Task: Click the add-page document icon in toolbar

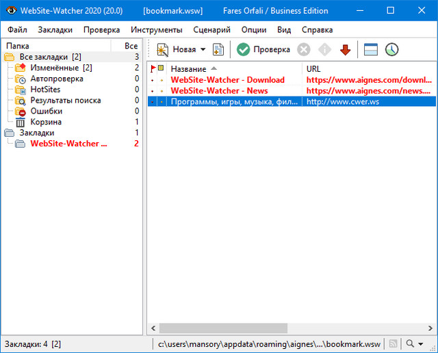Action: click(218, 50)
